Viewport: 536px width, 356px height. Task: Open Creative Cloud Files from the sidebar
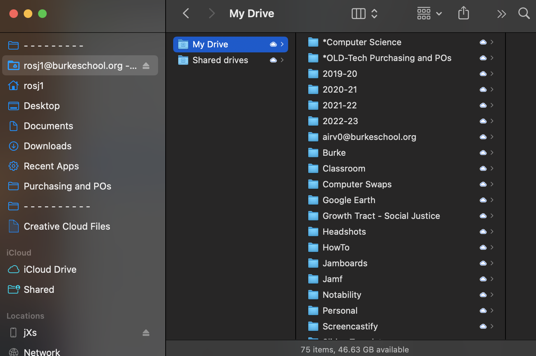[x=67, y=226]
